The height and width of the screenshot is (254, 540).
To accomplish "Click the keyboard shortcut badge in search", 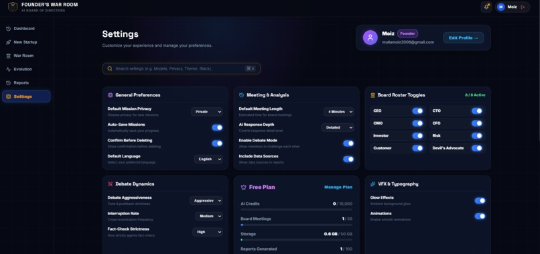I will coord(251,68).
